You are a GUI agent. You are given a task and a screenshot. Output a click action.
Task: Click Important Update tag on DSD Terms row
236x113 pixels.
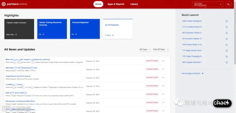(152, 94)
